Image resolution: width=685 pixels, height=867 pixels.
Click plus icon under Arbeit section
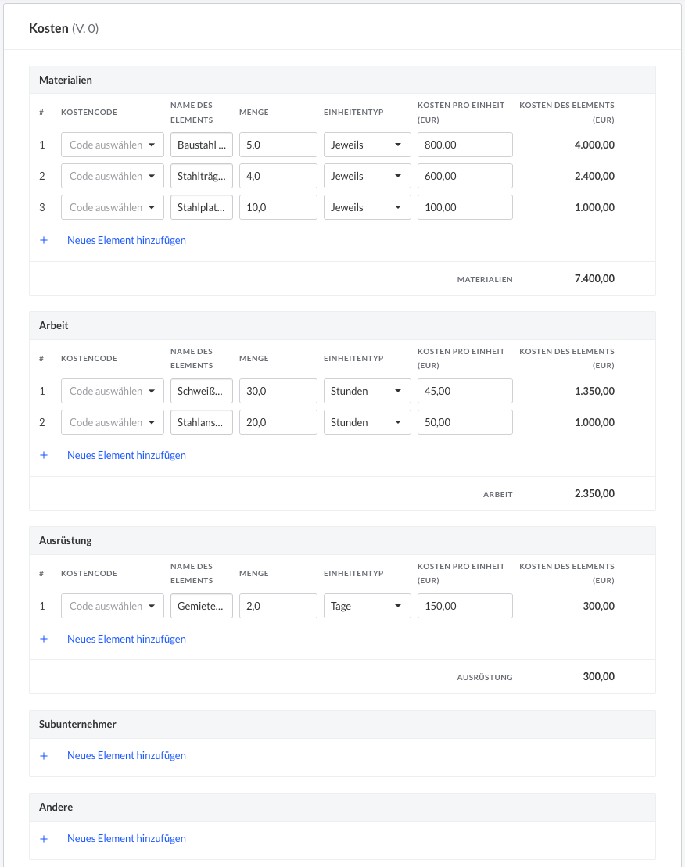[44, 455]
